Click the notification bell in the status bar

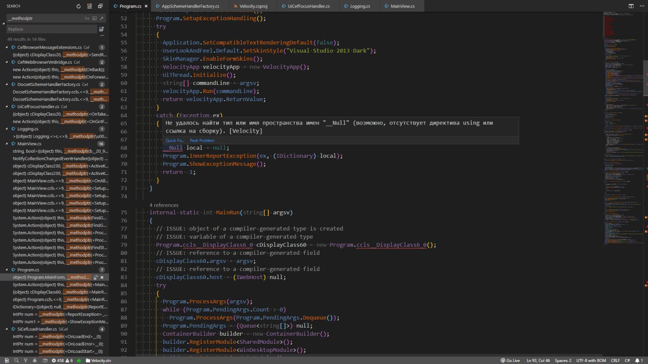636,360
